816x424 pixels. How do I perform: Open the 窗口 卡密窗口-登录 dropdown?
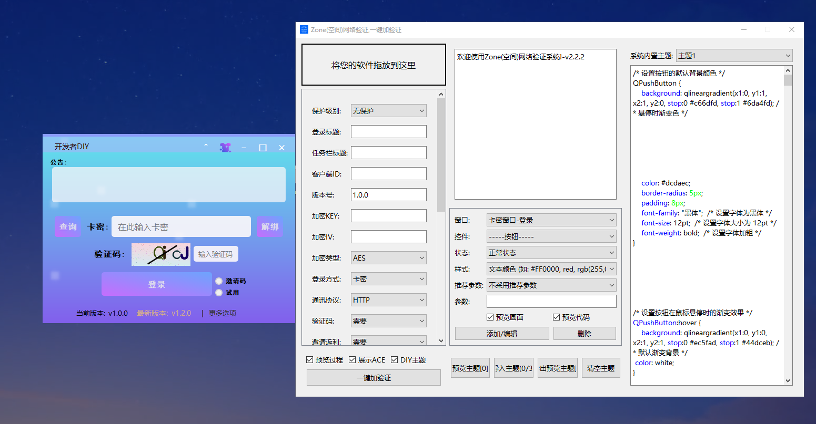pyautogui.click(x=551, y=220)
